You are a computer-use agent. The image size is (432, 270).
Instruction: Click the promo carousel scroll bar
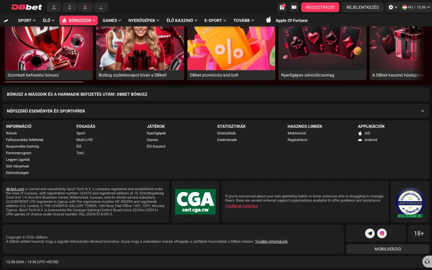coord(44,82)
